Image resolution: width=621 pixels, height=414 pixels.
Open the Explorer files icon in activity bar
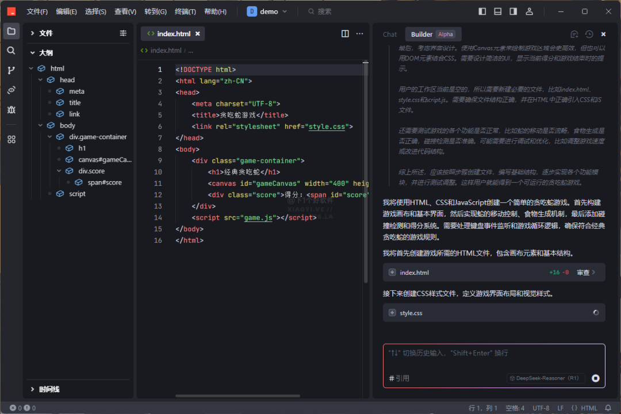point(11,31)
